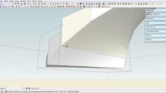Click the Save floppy disk icon
The height and width of the screenshot is (93, 166).
(1, 4)
